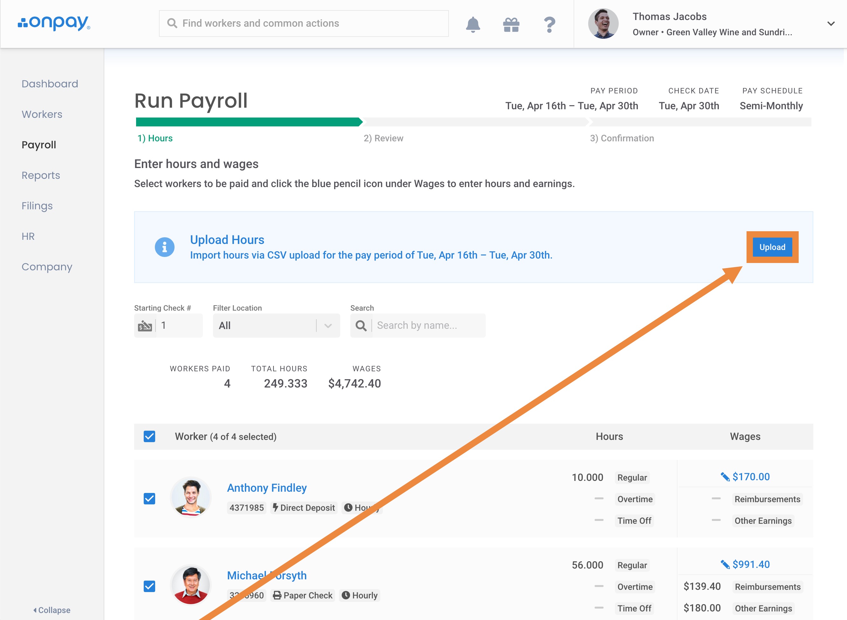The height and width of the screenshot is (620, 847).
Task: Open Reports from the sidebar
Action: click(x=41, y=175)
